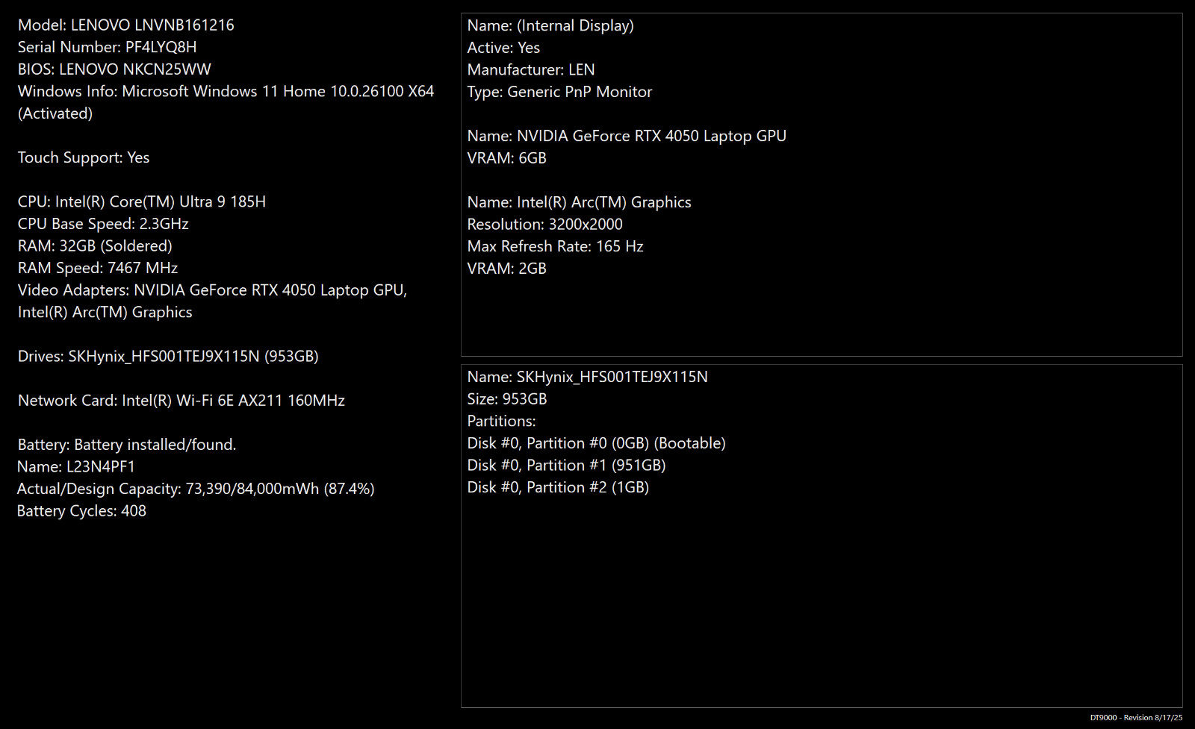The height and width of the screenshot is (729, 1195).
Task: Click the DT9000 Revision label
Action: click(1136, 717)
